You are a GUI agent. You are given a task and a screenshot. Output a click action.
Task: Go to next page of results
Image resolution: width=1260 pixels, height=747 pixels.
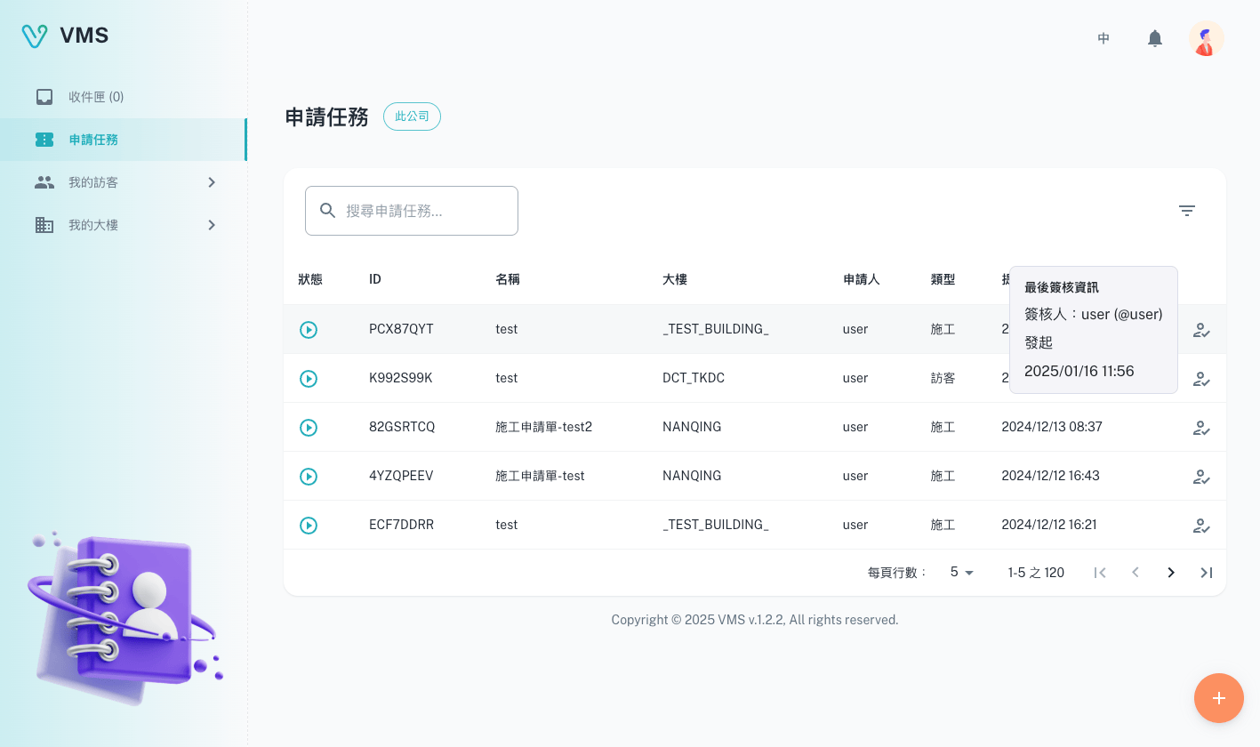click(x=1171, y=573)
